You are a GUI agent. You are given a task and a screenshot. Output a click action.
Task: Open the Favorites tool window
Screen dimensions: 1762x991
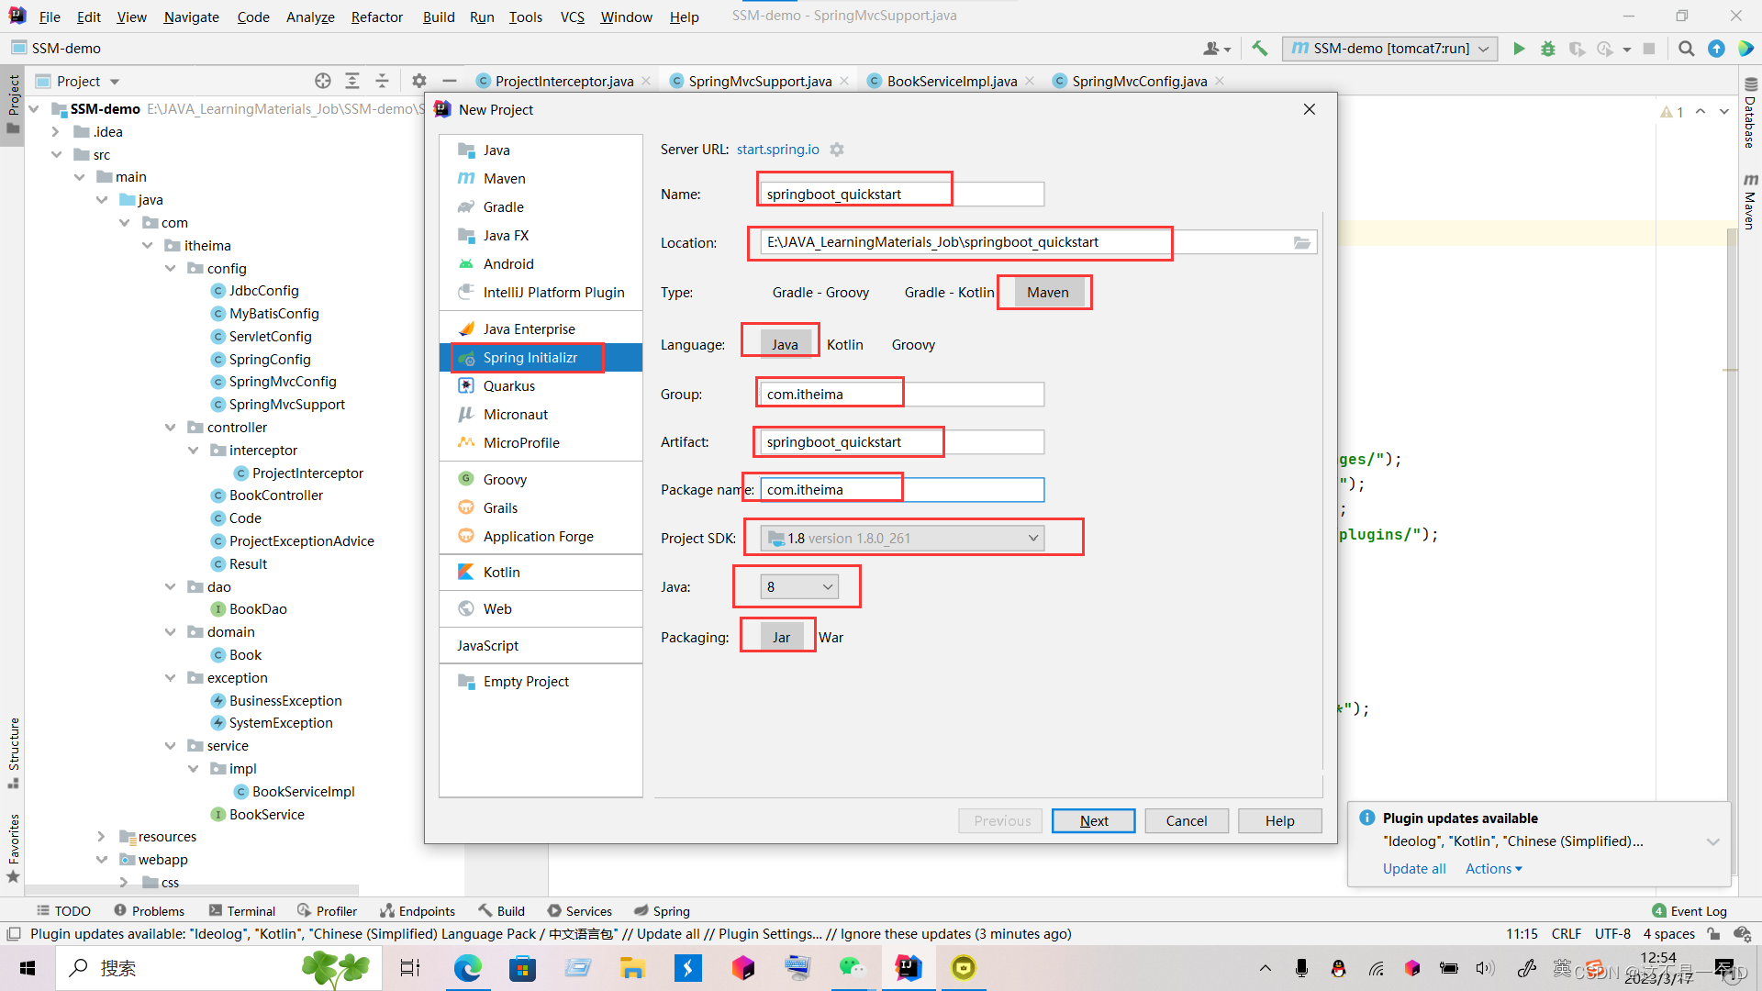pyautogui.click(x=14, y=847)
